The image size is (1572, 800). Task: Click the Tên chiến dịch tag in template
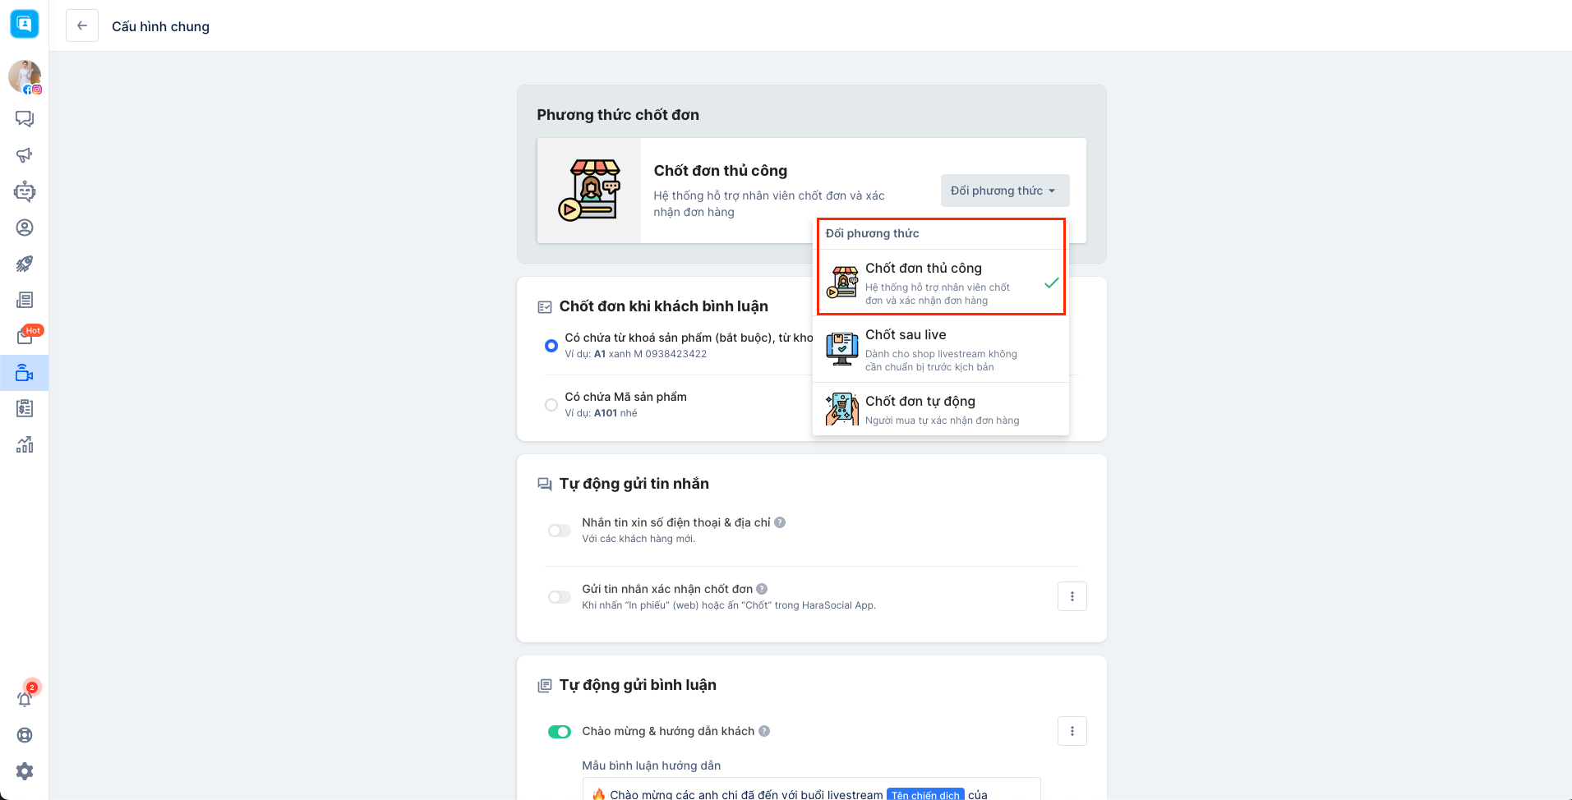click(925, 794)
